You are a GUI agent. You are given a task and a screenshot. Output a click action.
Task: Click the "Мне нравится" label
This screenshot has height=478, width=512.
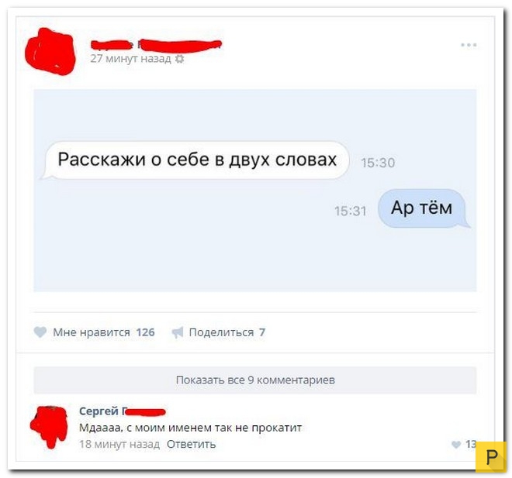point(92,332)
